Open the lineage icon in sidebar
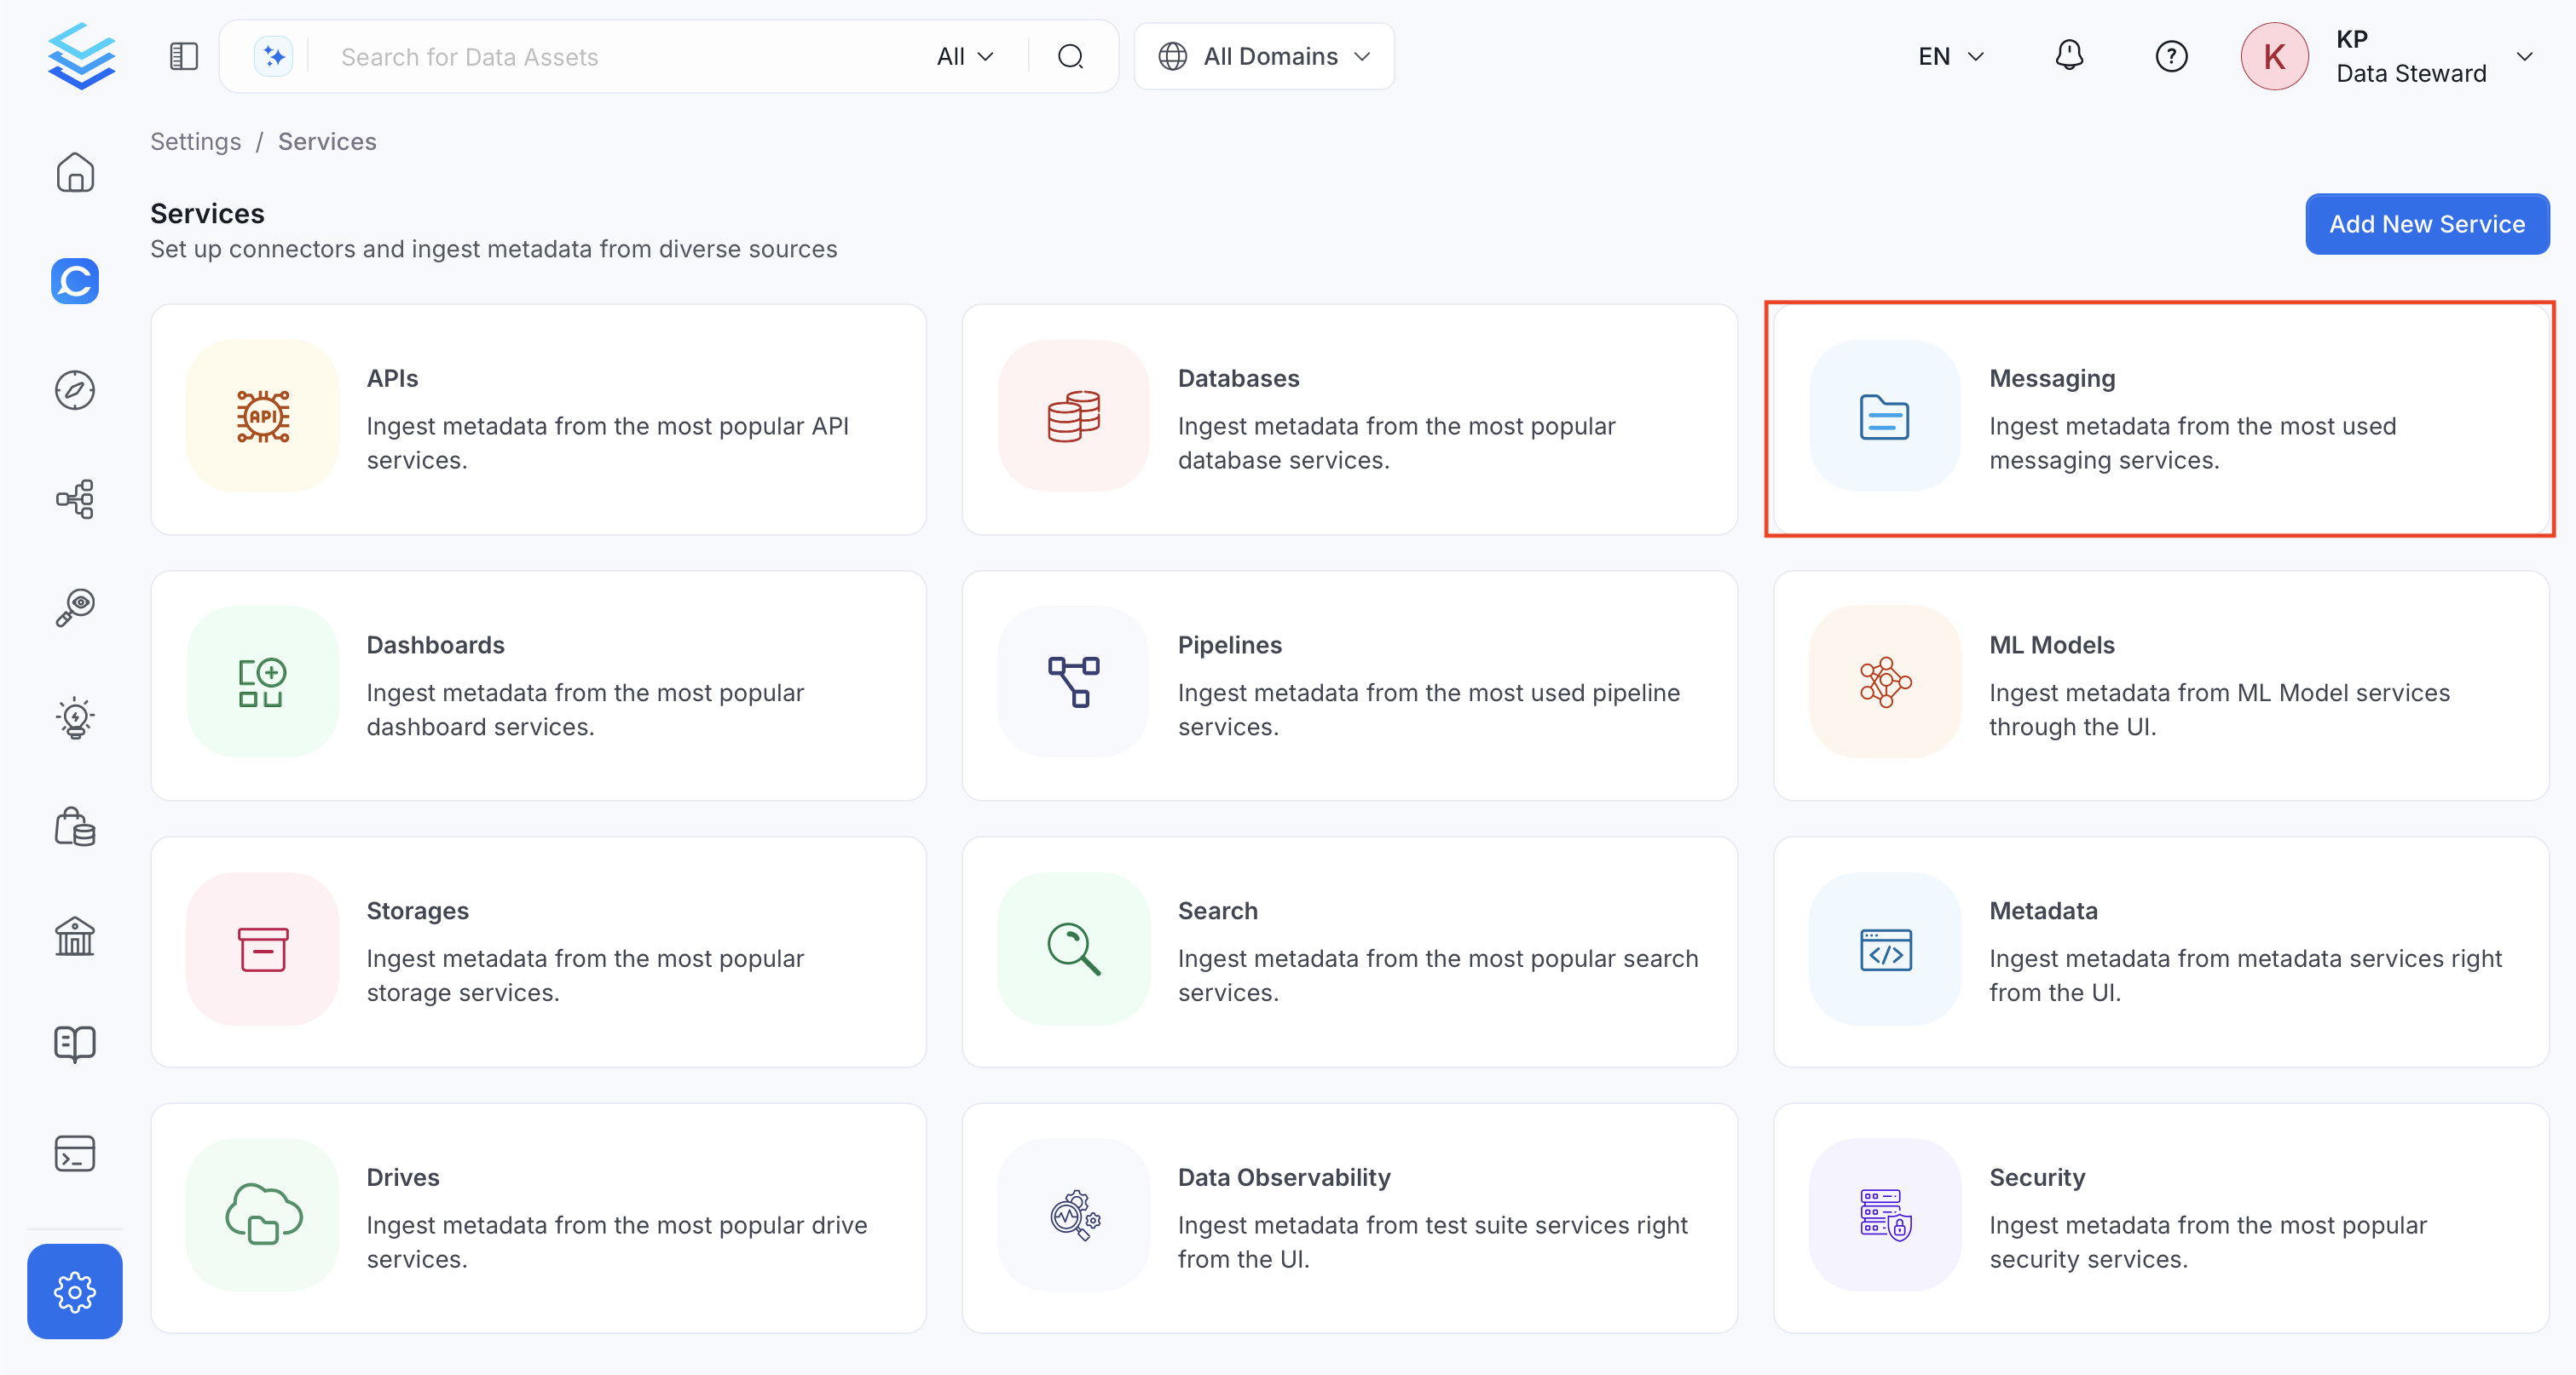This screenshot has height=1375, width=2576. 75,498
